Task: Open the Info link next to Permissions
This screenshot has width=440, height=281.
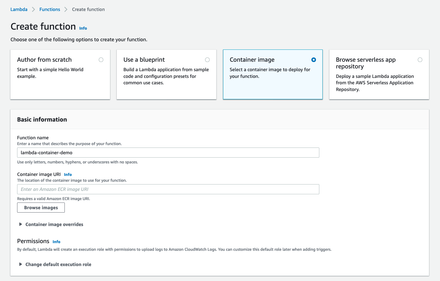Action: click(x=57, y=242)
